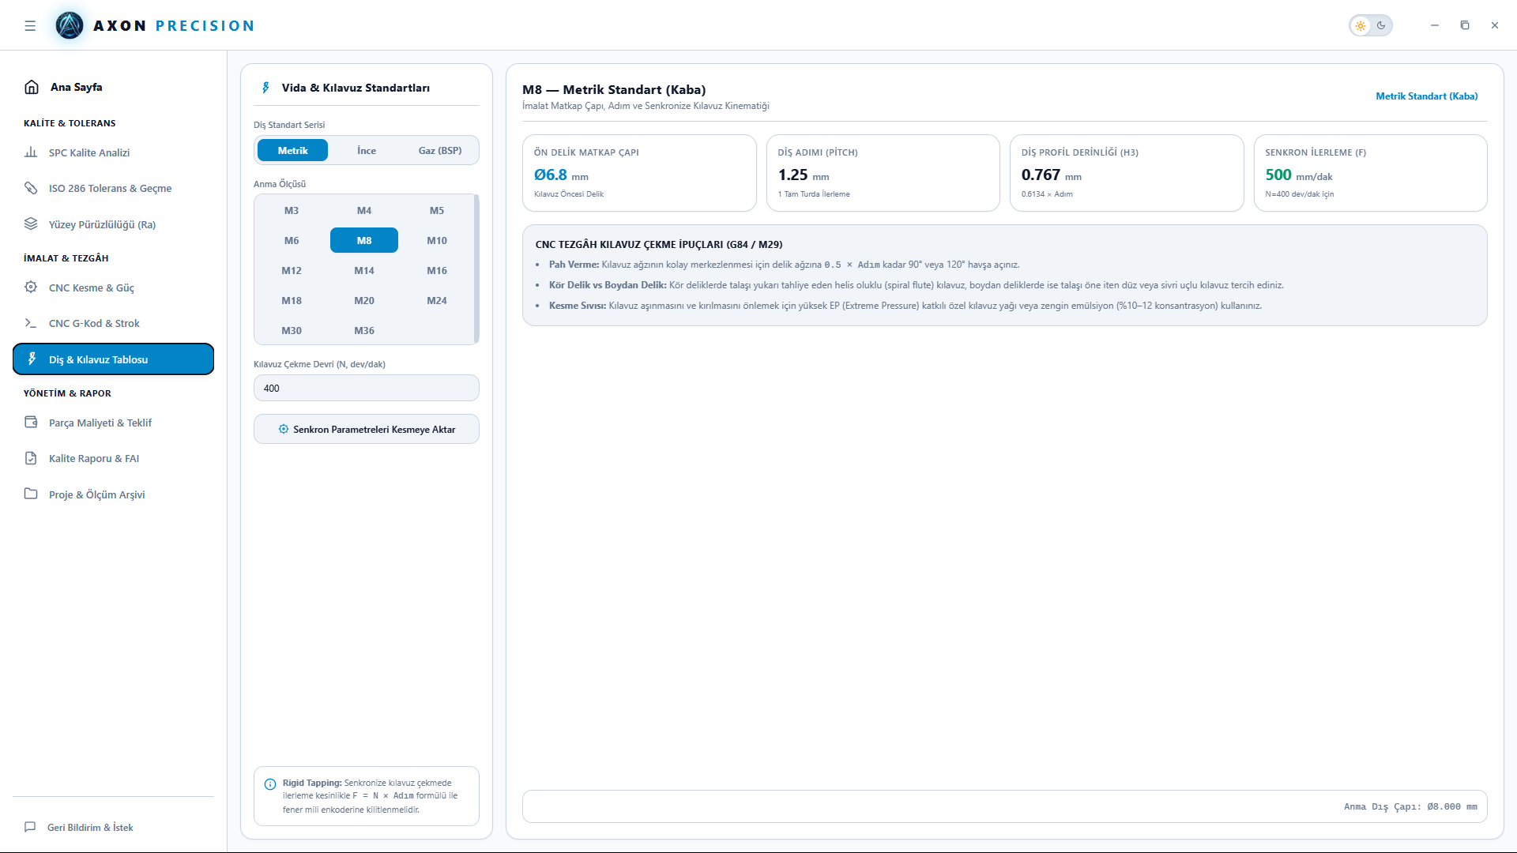Image resolution: width=1517 pixels, height=853 pixels.
Task: Go to Ana Sayfa home icon
Action: (32, 87)
